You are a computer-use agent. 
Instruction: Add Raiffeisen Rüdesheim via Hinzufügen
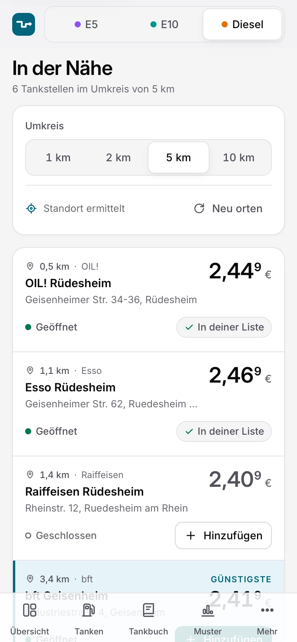[223, 536]
